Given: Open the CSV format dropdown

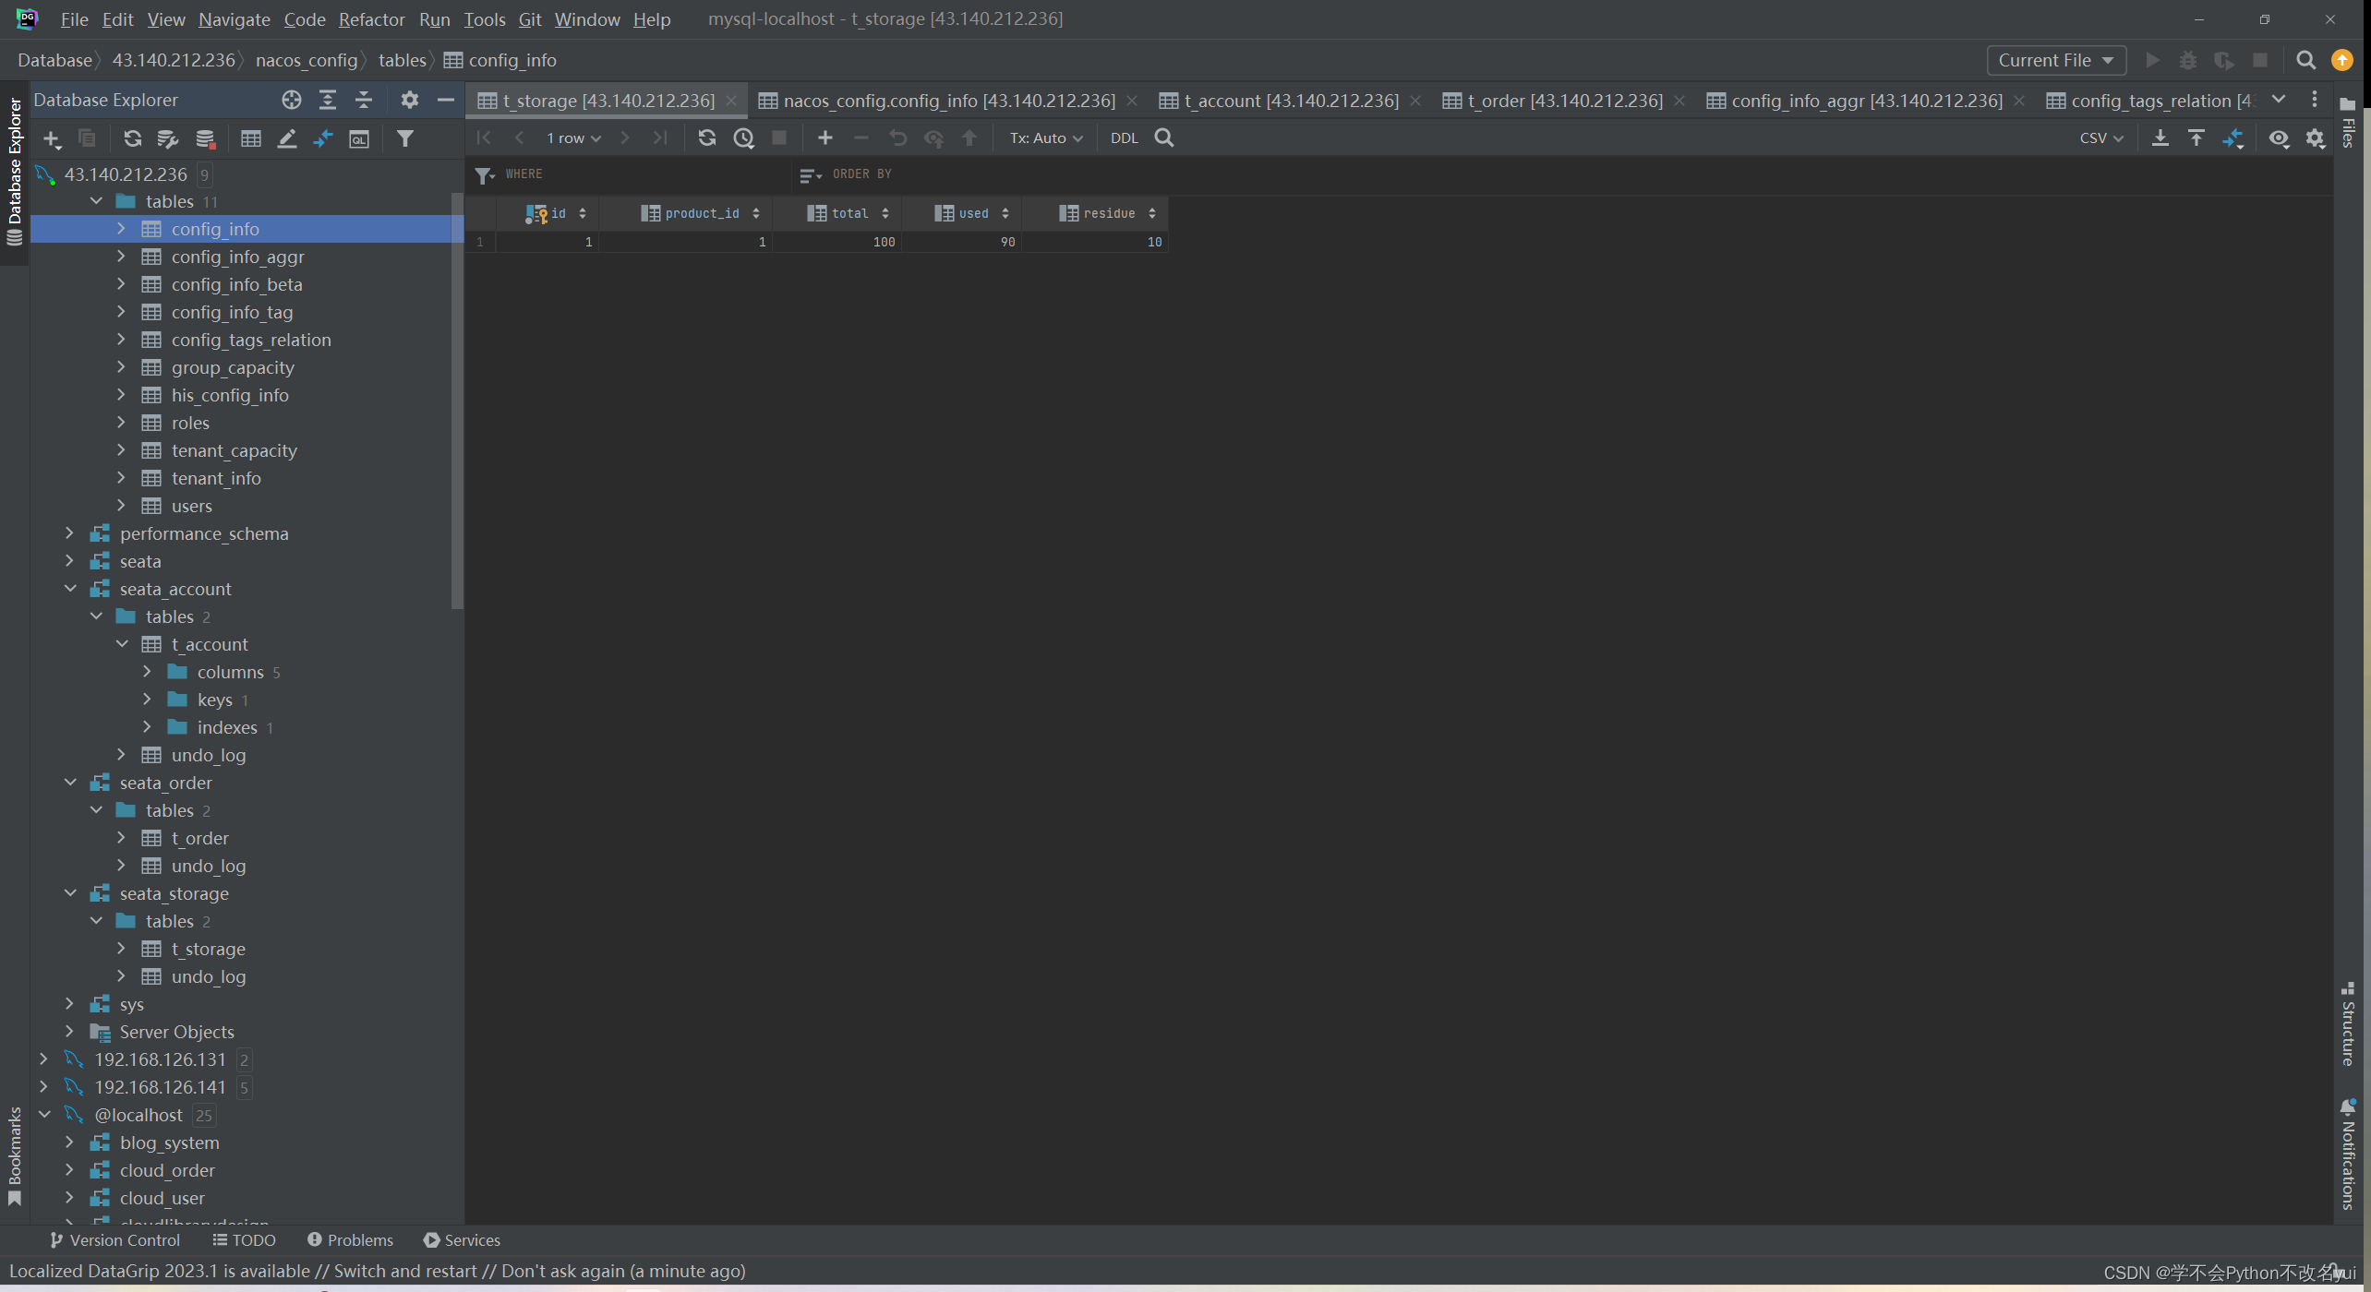Looking at the screenshot, I should [x=2100, y=138].
